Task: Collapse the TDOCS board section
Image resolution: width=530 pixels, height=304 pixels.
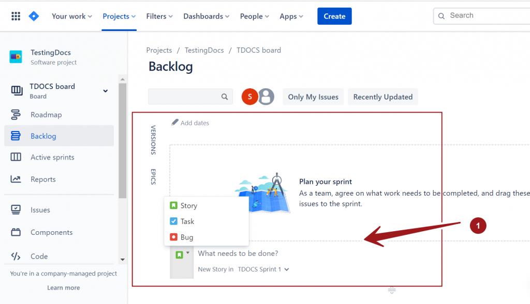Action: click(105, 90)
